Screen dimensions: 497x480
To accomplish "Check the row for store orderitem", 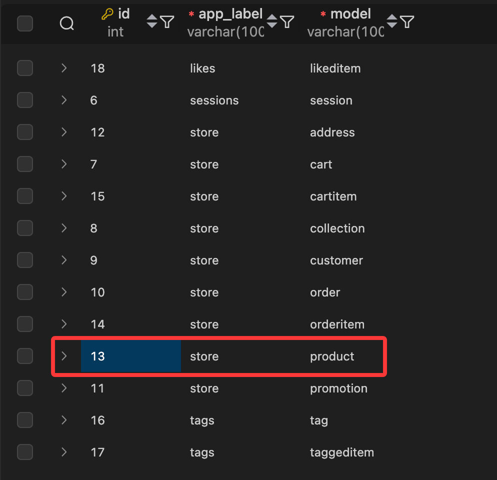I will point(24,324).
